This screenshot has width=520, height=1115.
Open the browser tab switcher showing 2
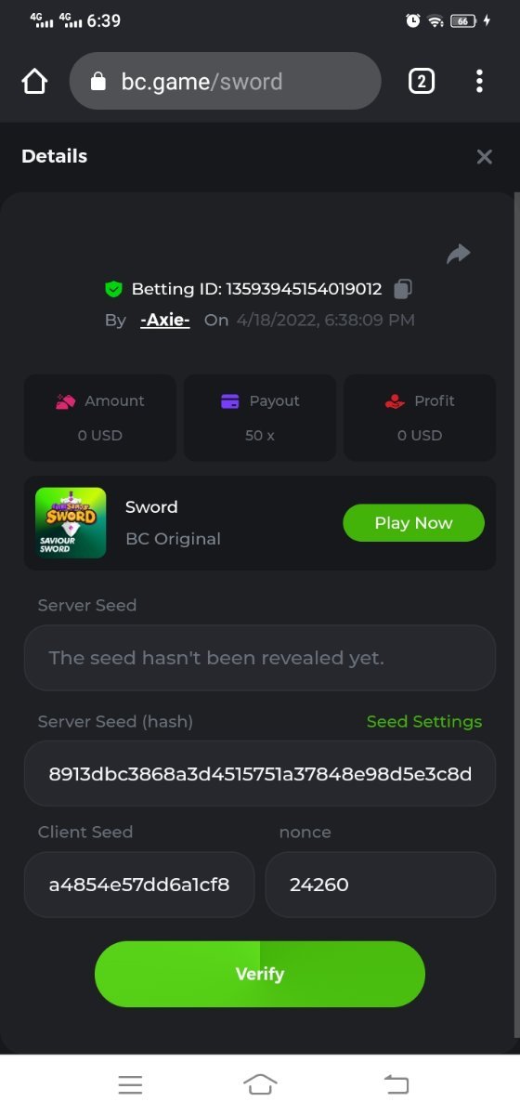[x=421, y=82]
